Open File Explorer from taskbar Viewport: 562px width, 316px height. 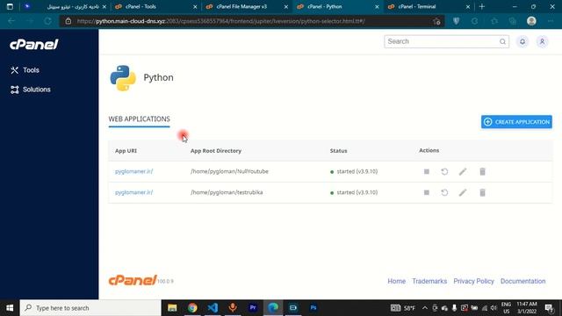click(172, 308)
